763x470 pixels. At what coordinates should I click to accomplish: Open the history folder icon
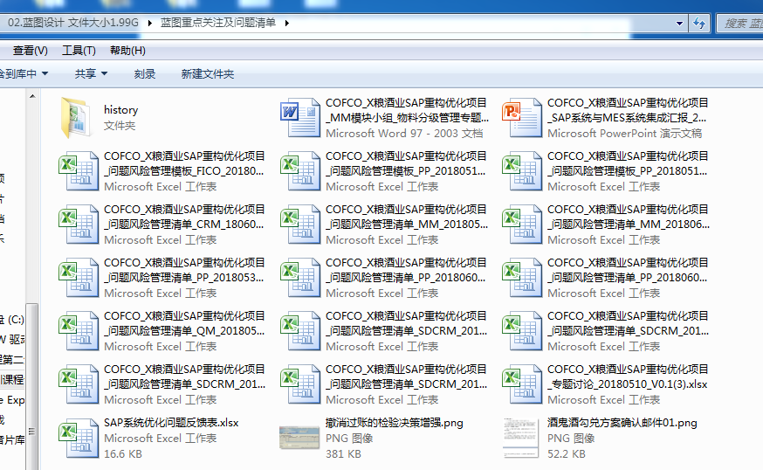point(77,118)
